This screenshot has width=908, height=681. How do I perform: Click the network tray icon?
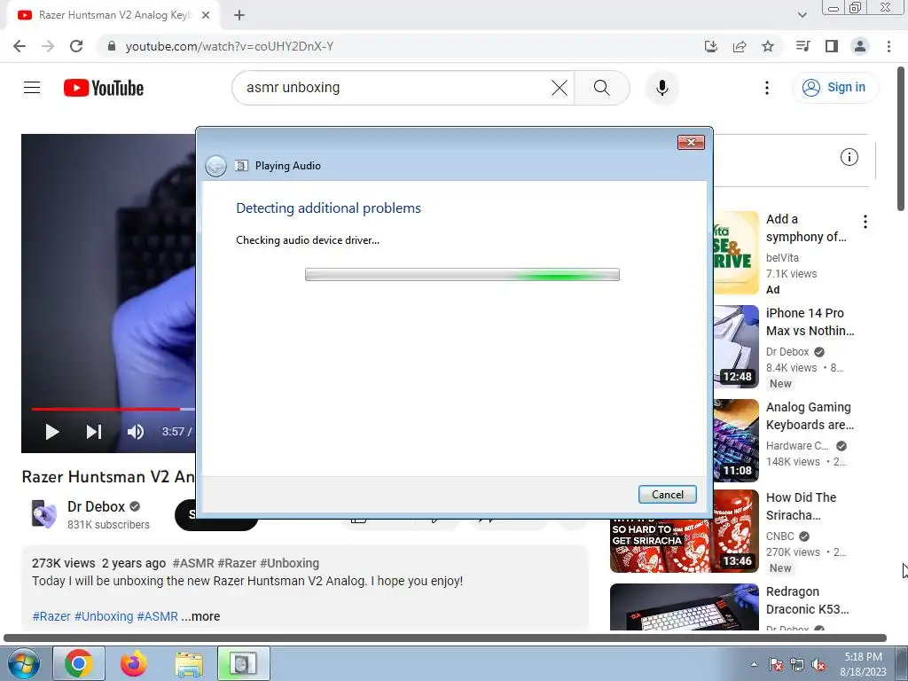[797, 664]
